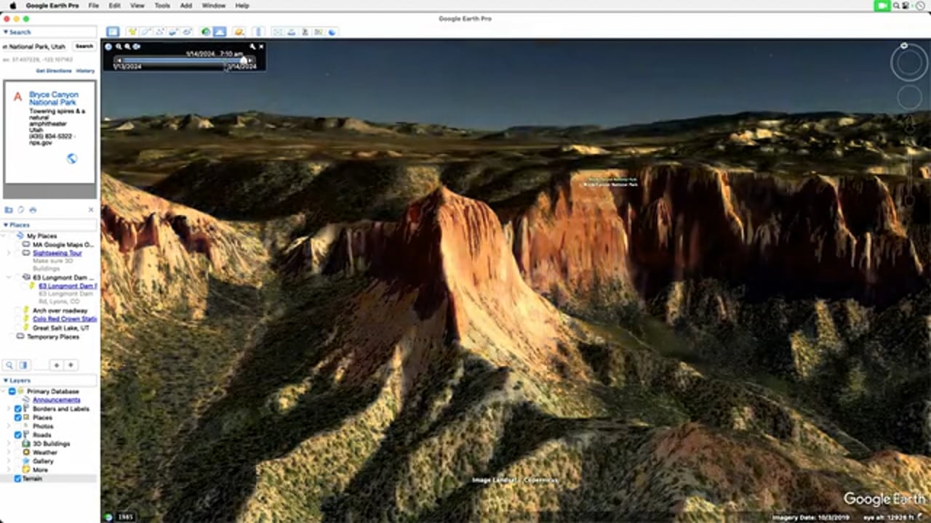
Task: Expand the 3D Buildings layer
Action: coord(9,444)
